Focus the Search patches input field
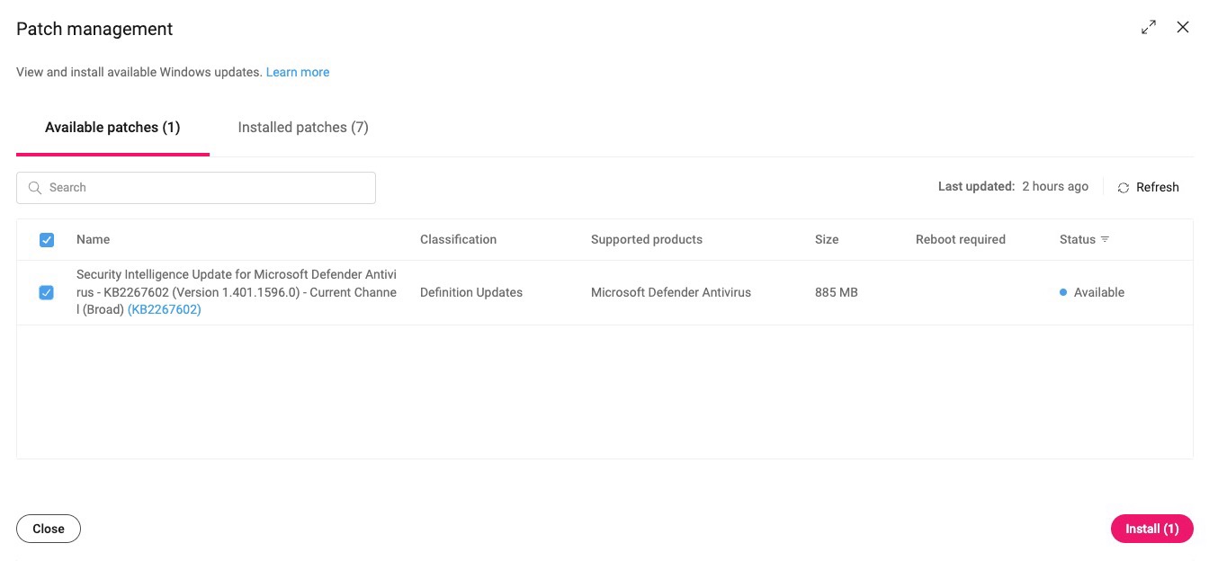 [207, 188]
